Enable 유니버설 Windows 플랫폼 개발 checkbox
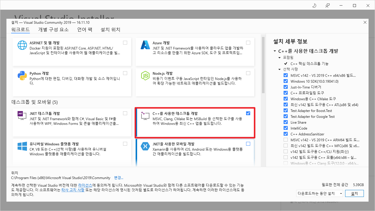This screenshot has width=375, height=211. point(125,144)
